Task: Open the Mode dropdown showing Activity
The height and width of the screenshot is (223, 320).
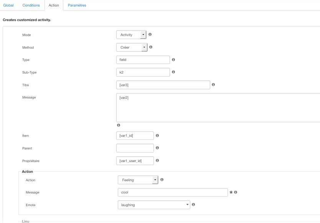Action: click(x=131, y=34)
